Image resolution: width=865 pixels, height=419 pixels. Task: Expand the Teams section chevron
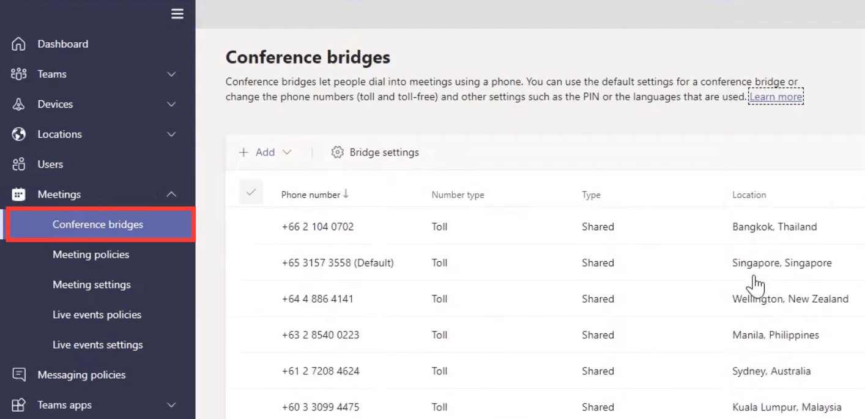point(171,74)
